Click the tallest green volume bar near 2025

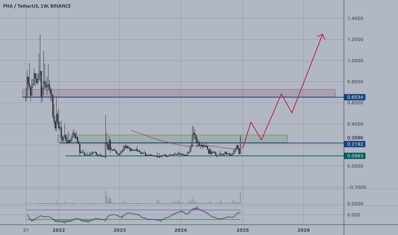coord(240,198)
